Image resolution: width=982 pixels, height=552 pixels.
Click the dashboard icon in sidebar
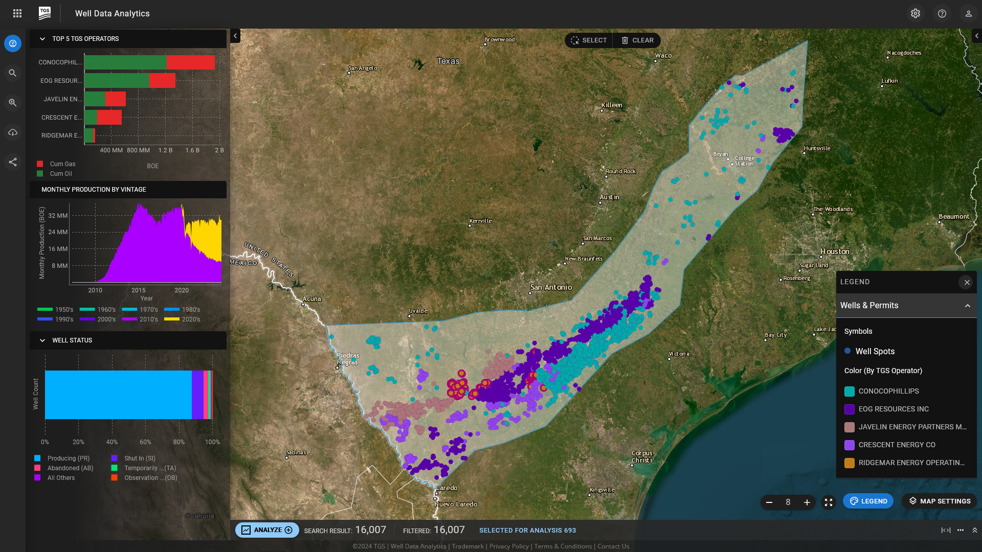13,43
